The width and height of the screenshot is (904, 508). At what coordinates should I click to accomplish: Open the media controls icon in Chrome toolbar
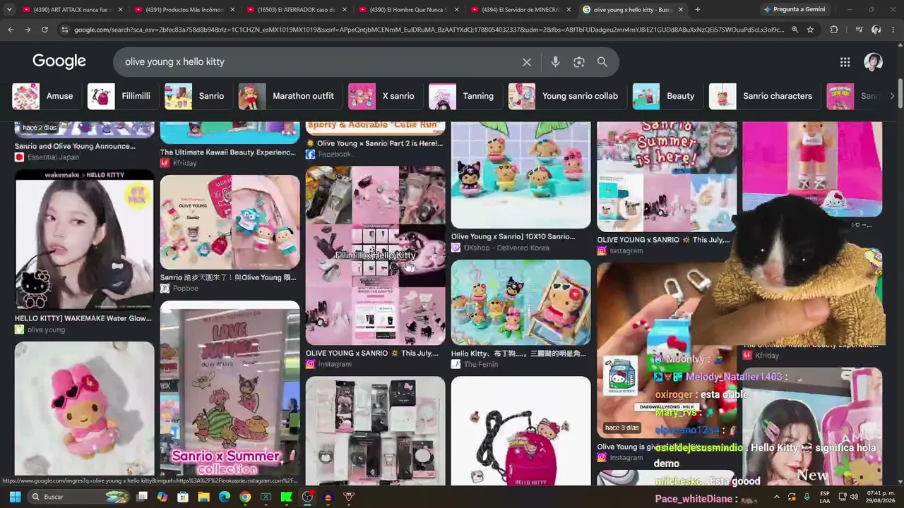[859, 30]
